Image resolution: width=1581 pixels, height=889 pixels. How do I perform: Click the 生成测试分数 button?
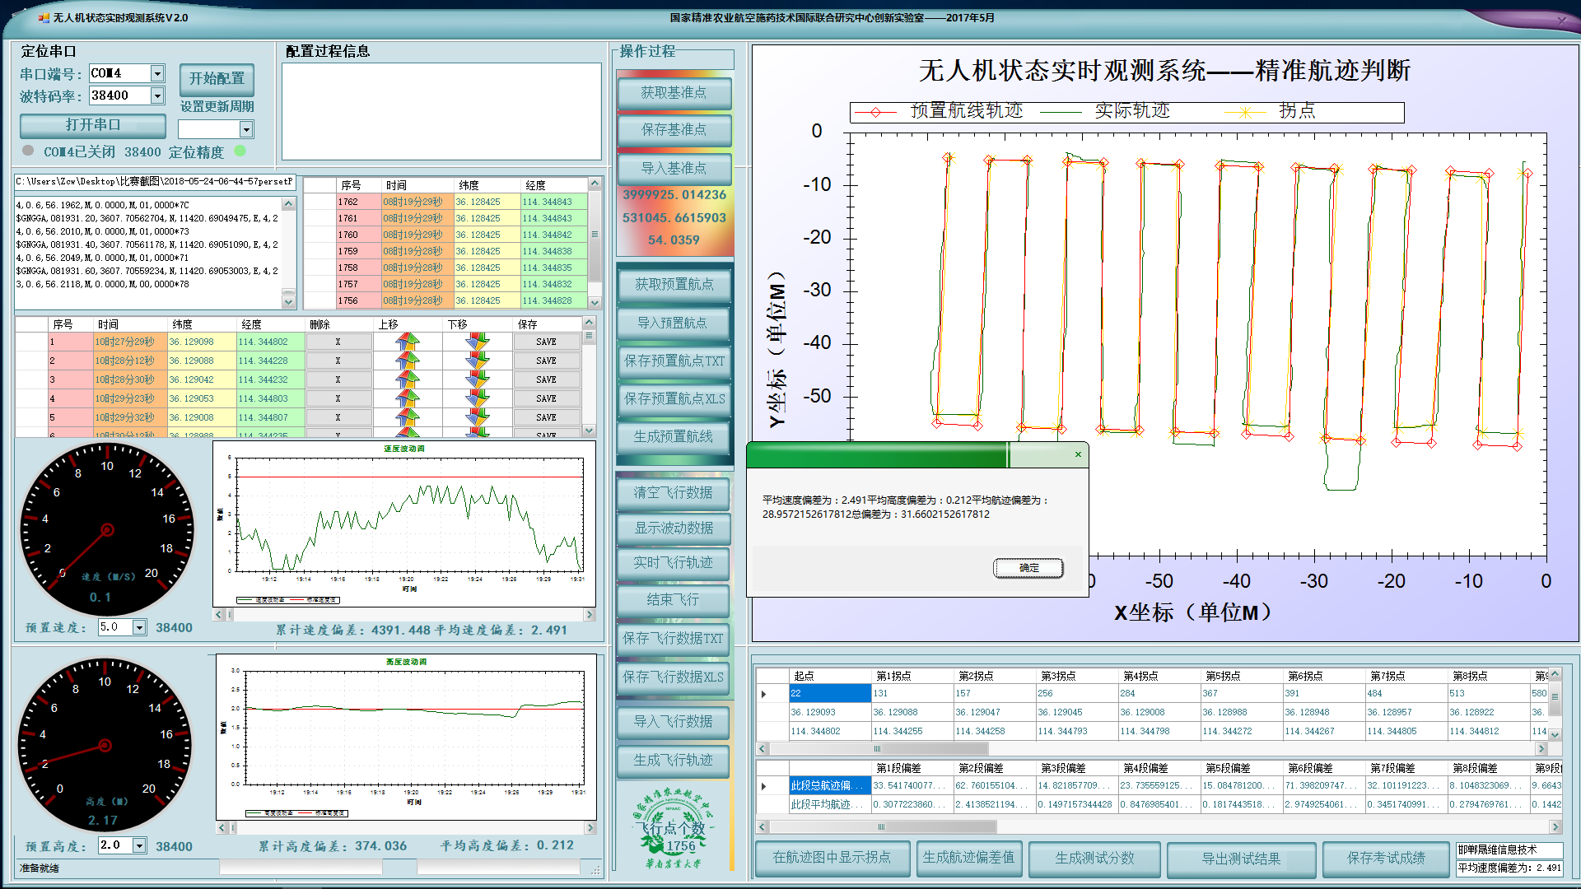[x=1094, y=858]
